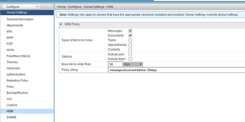Open the days unit dropdown
The image size is (245, 122).
click(133, 64)
